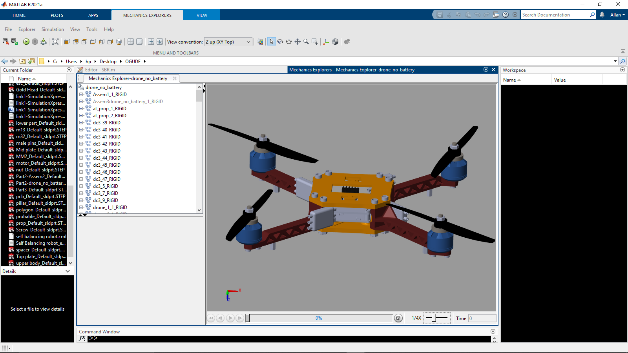Click the Go Back arrow in address bar
628x353 pixels.
(5, 61)
